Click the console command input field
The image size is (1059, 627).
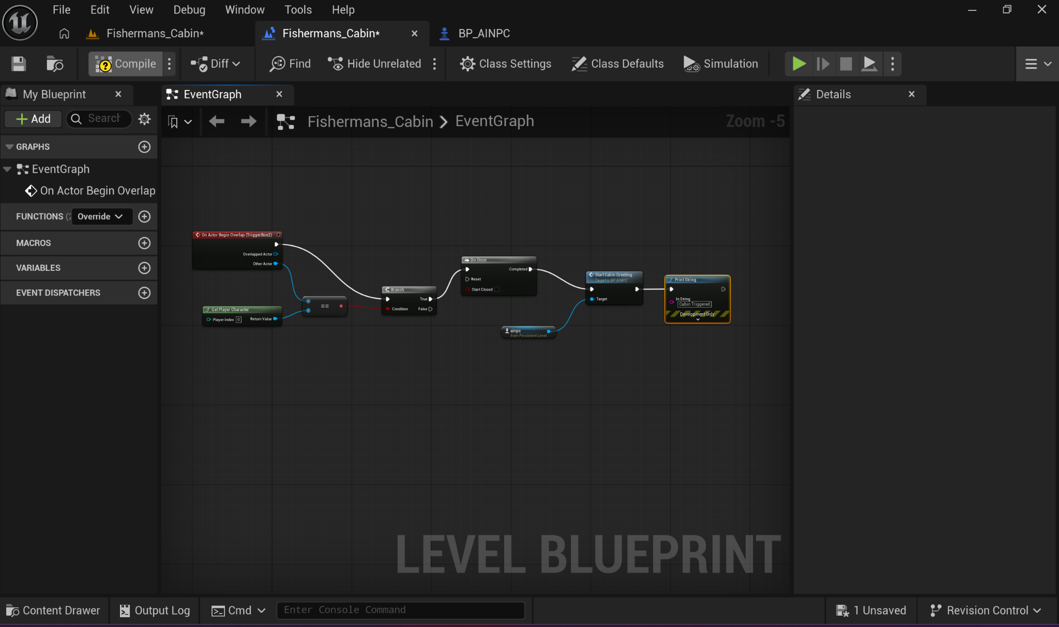pyautogui.click(x=401, y=610)
